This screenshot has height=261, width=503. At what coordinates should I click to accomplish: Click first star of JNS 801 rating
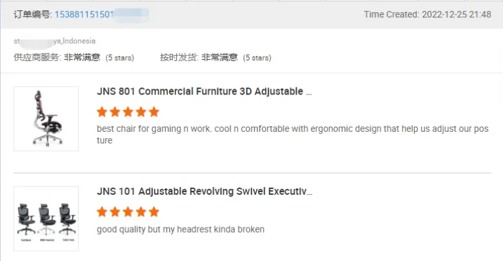(x=102, y=112)
